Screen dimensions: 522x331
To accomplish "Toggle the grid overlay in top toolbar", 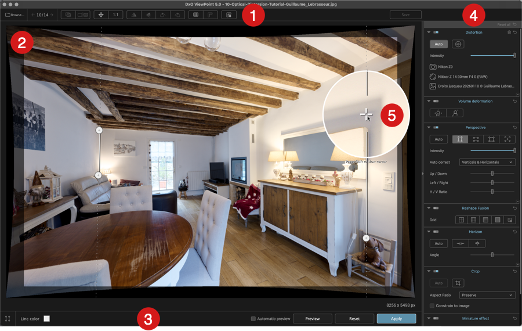I will coord(196,15).
